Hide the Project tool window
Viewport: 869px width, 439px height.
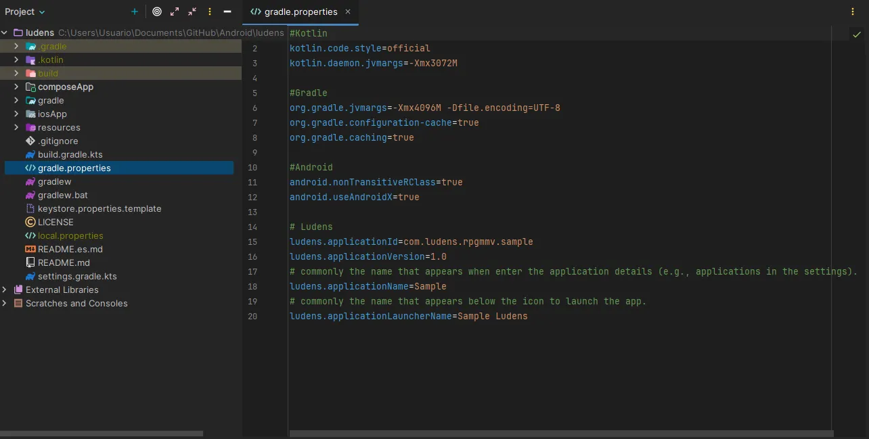pos(227,11)
